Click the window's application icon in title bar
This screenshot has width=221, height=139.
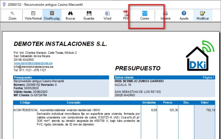(4, 4)
